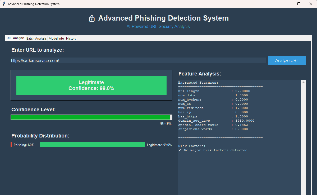The image size is (317, 195).
Task: Click the green Legitimate result banner
Action: [91, 85]
